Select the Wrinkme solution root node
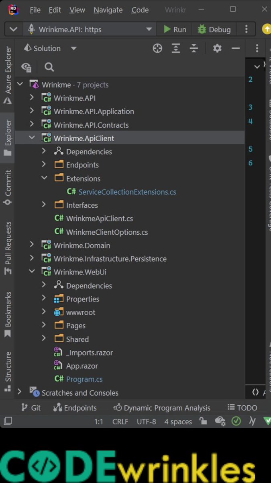This screenshot has width=271, height=483. pos(56,85)
